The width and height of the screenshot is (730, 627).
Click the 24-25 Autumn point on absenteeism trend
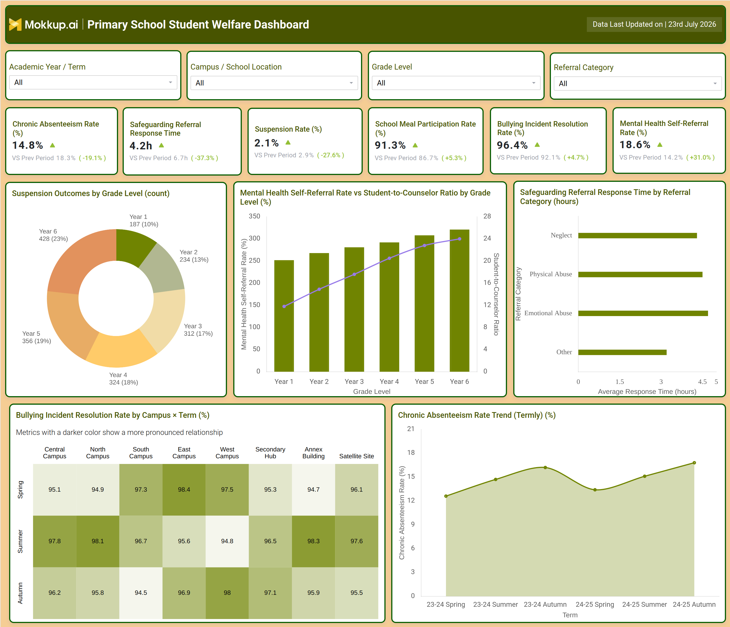click(x=694, y=463)
